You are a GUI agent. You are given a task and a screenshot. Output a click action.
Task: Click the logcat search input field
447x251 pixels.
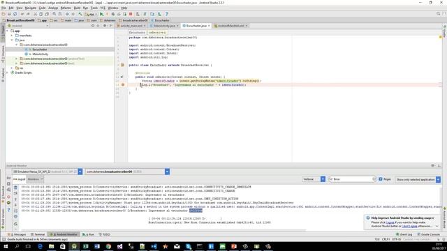[352, 179]
